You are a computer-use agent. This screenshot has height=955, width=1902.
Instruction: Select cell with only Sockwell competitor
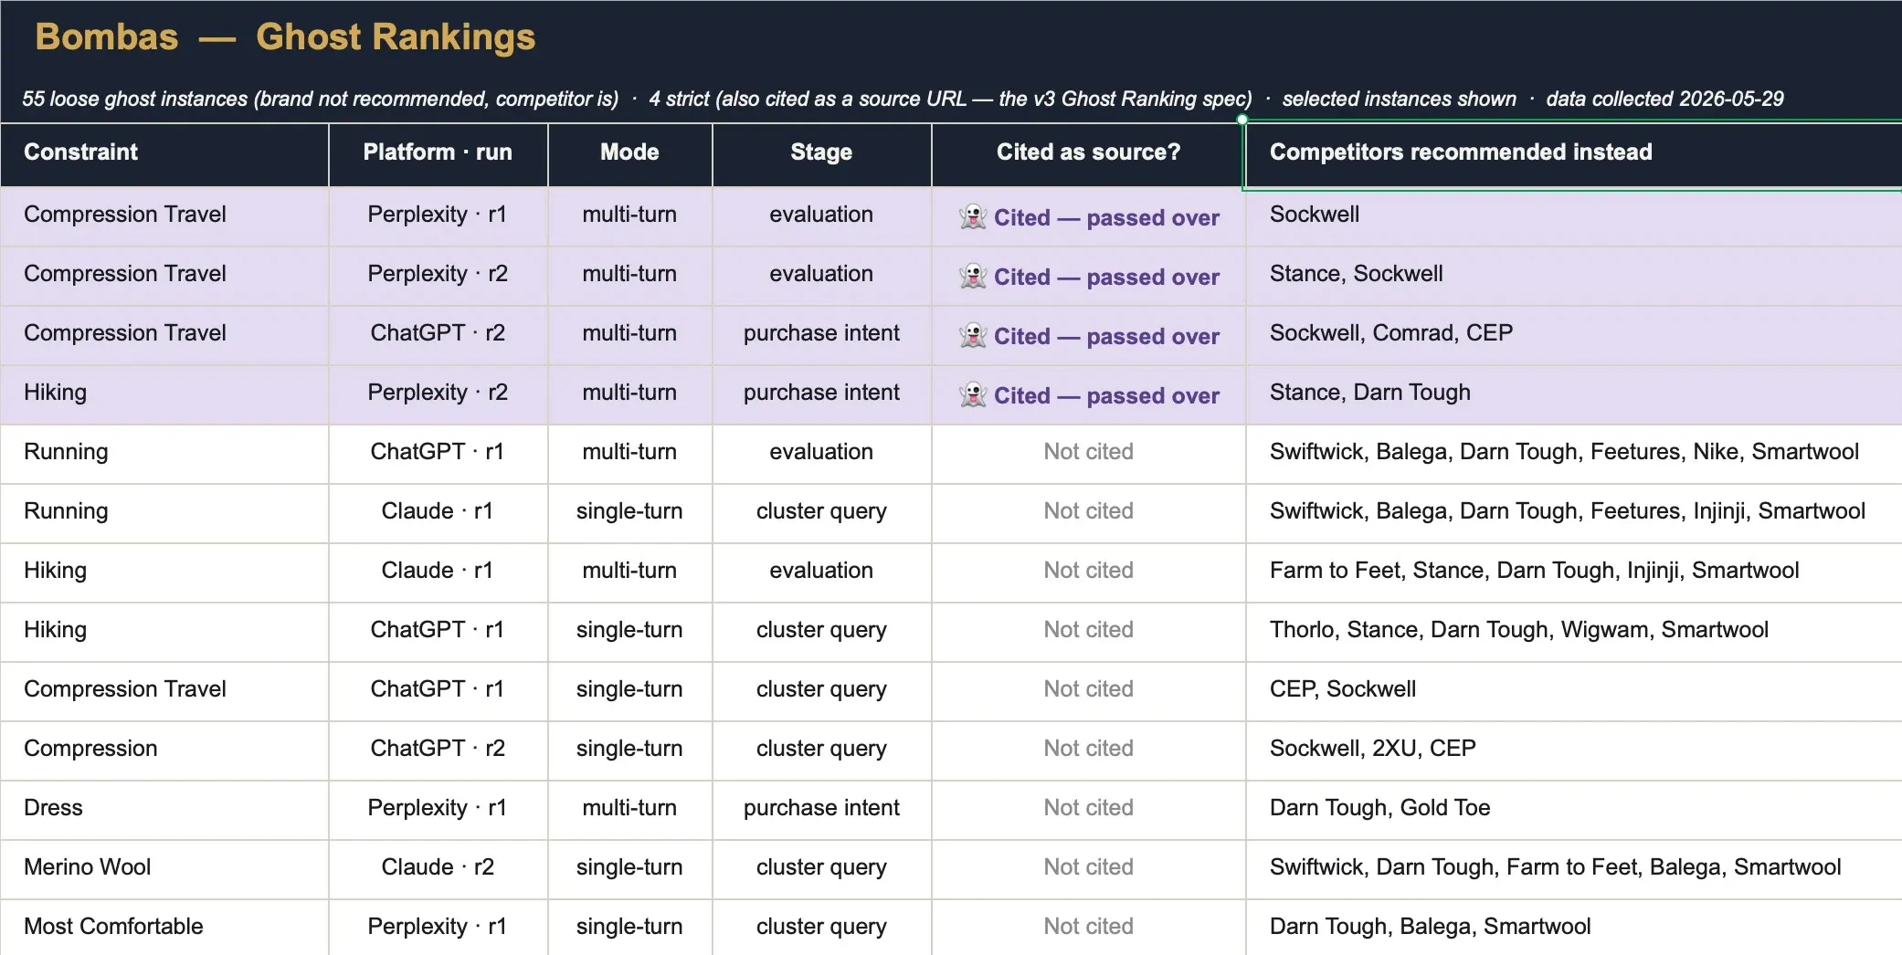1573,216
